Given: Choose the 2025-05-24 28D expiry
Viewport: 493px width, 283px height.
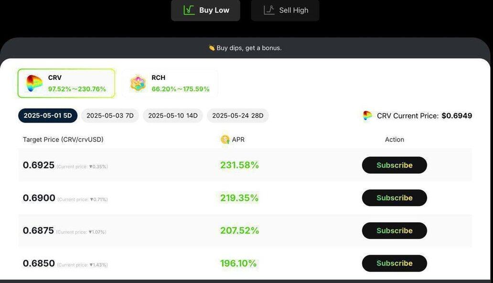Looking at the screenshot, I should point(238,116).
